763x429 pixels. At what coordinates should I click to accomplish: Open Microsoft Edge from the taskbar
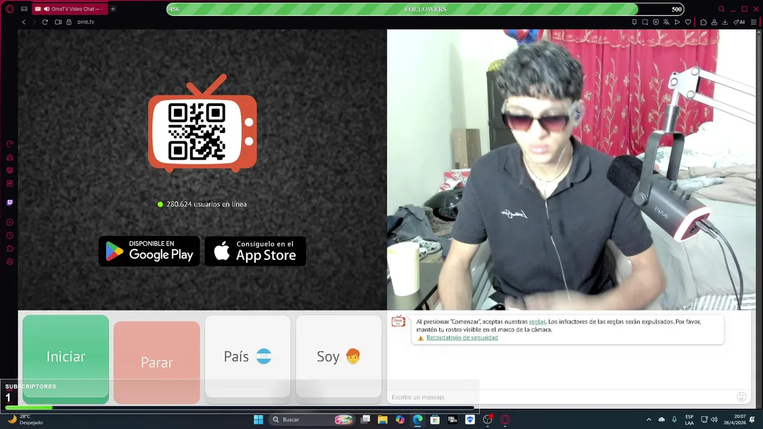[x=417, y=419]
